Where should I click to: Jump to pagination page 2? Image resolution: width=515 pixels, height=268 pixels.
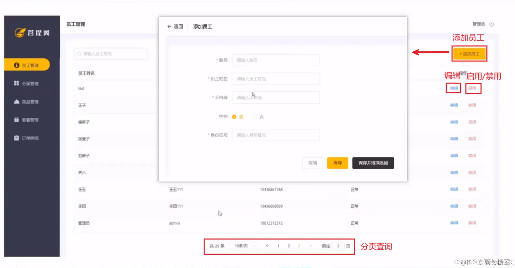point(289,246)
